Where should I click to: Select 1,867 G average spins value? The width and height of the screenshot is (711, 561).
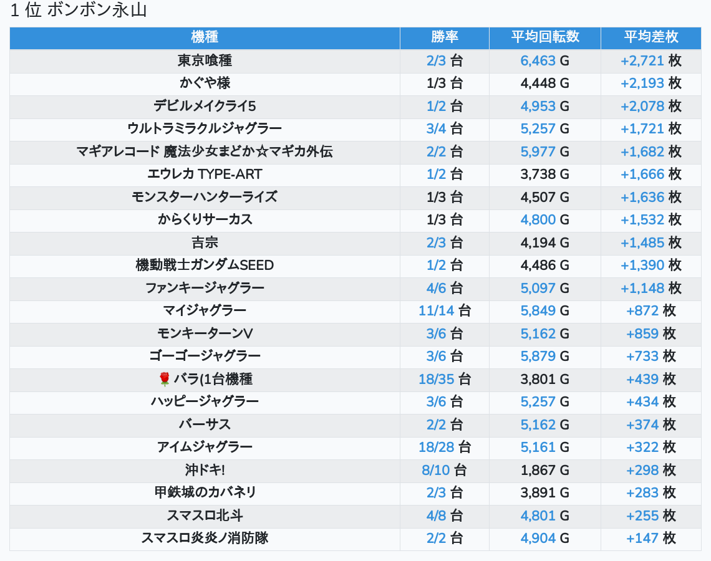[544, 471]
